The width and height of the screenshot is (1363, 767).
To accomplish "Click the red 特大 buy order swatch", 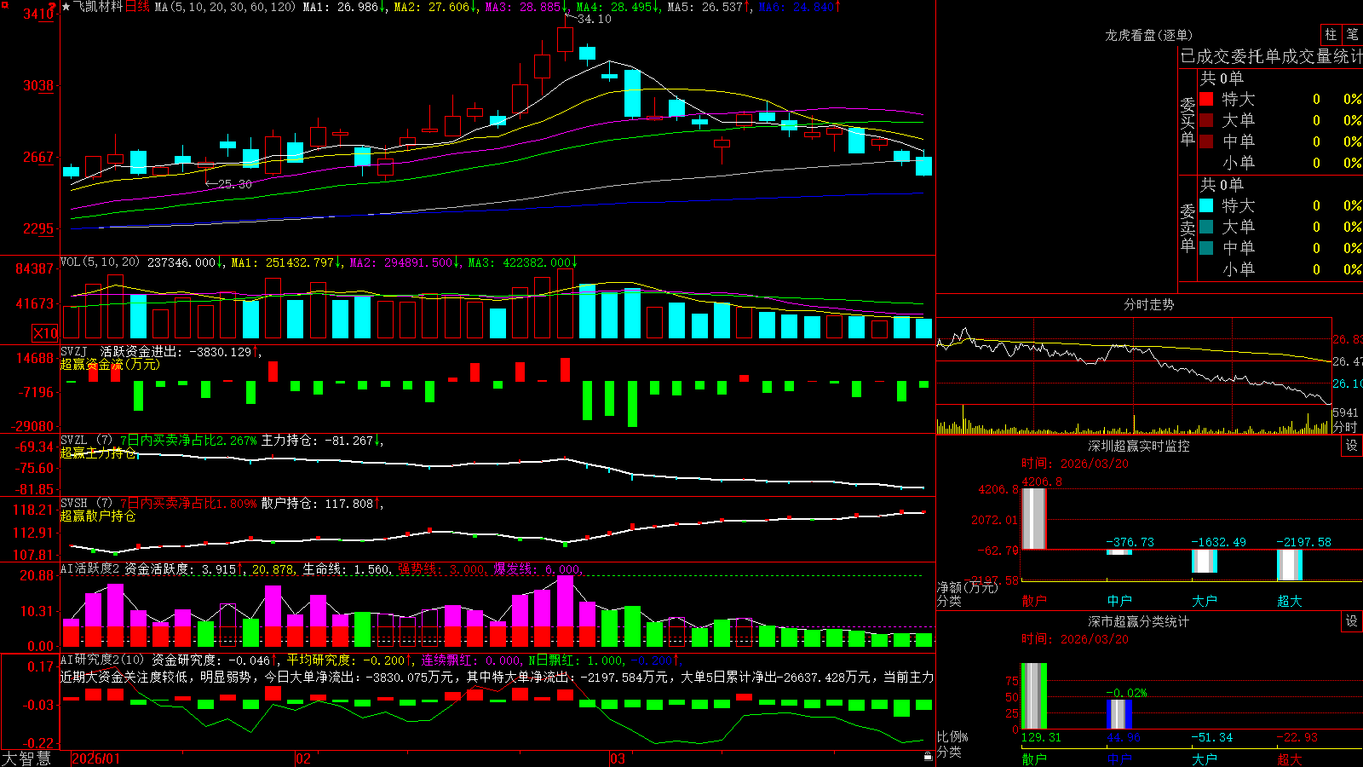I will [1206, 99].
